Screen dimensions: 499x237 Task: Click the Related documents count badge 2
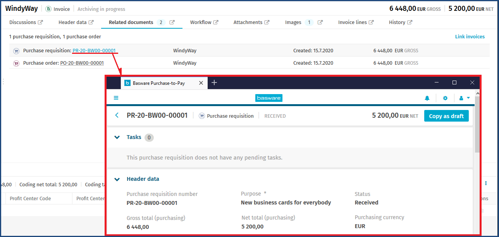point(161,22)
